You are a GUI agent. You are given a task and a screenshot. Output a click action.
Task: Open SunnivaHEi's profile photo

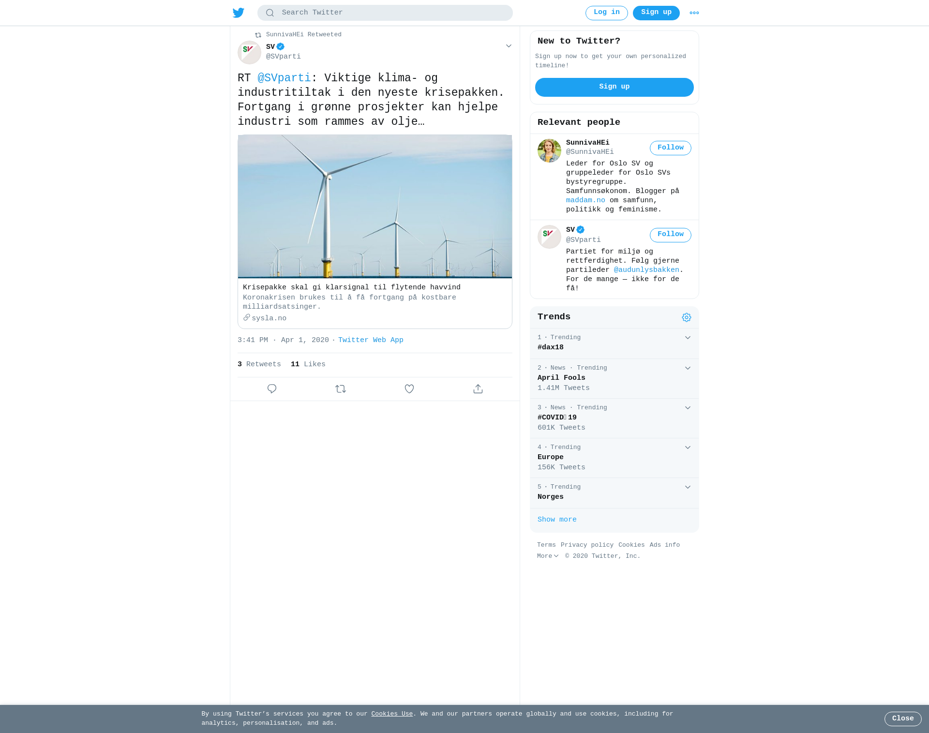point(549,150)
